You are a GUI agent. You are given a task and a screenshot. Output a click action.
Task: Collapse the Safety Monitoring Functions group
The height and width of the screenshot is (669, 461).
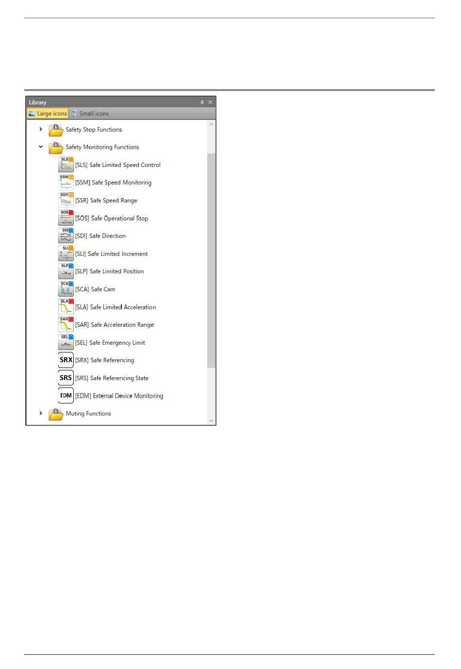click(x=41, y=147)
